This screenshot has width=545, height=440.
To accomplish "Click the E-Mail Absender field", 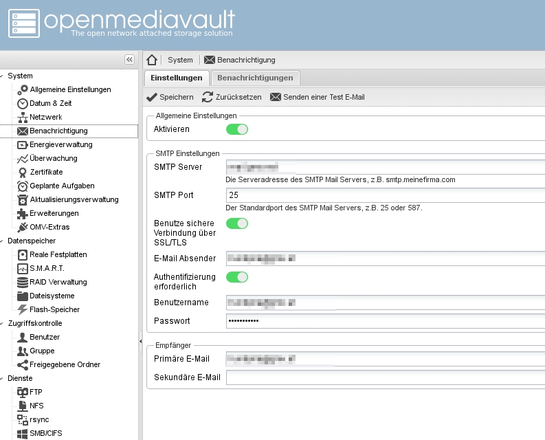I will click(386, 258).
